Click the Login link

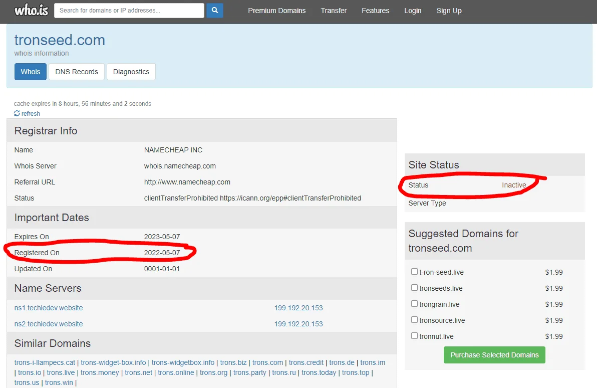(x=413, y=11)
